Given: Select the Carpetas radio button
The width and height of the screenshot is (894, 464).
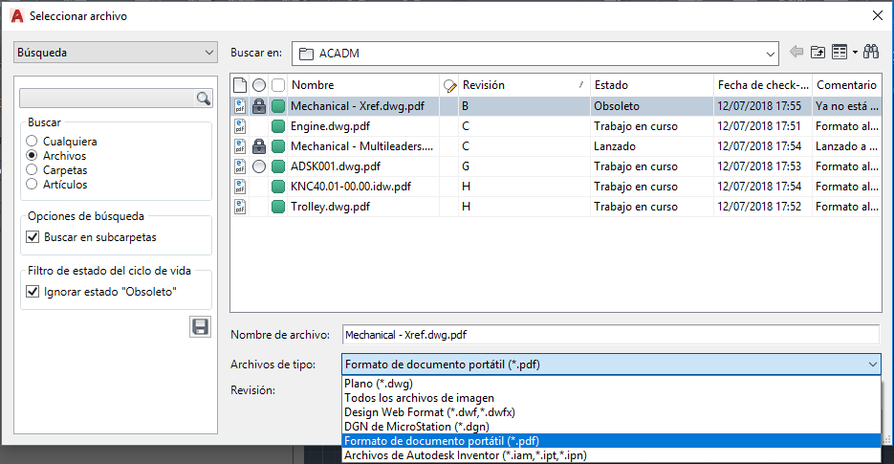Looking at the screenshot, I should point(32,169).
